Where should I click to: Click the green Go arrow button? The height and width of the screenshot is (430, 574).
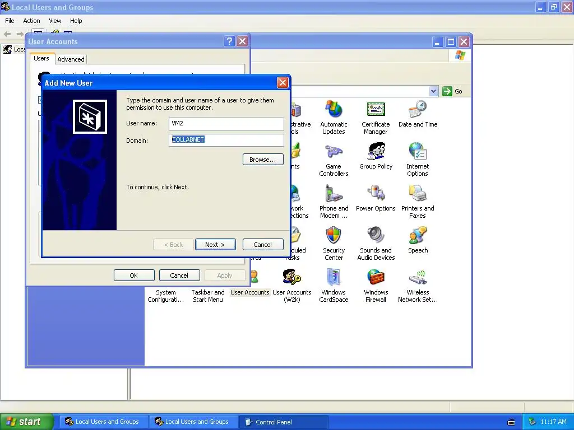tap(447, 91)
